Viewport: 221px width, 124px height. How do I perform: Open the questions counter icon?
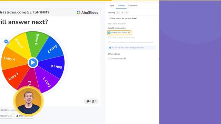88,101
